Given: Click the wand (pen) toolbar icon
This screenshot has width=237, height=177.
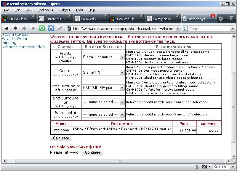Looking at the screenshot, I should [x=60, y=28].
